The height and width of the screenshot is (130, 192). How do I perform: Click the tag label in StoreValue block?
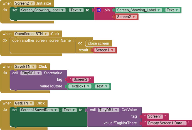point(60,80)
